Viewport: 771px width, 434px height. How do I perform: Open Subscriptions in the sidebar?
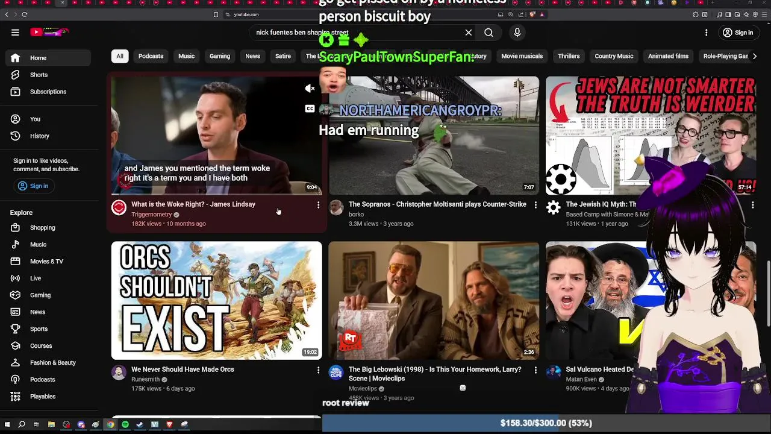(x=49, y=92)
